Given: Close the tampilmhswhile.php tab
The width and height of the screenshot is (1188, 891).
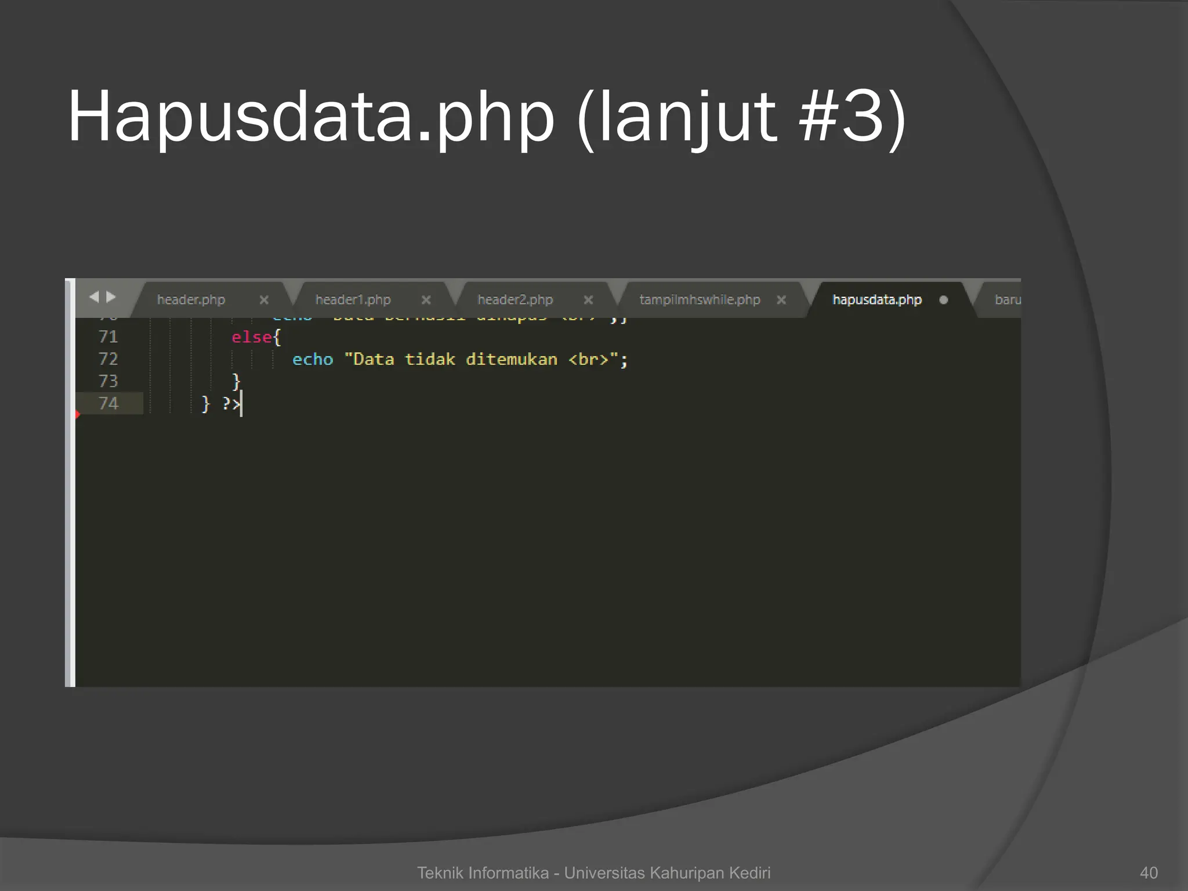Looking at the screenshot, I should (781, 300).
